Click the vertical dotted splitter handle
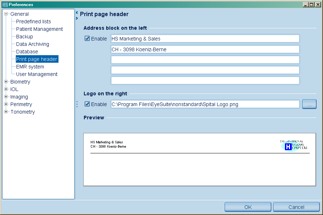Image resolution: width=323 pixels, height=215 pixels. [x=77, y=104]
